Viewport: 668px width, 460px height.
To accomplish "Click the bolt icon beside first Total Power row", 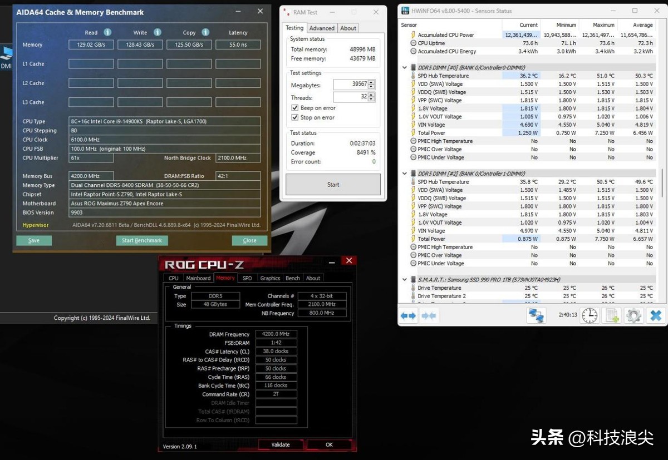I will pos(413,133).
